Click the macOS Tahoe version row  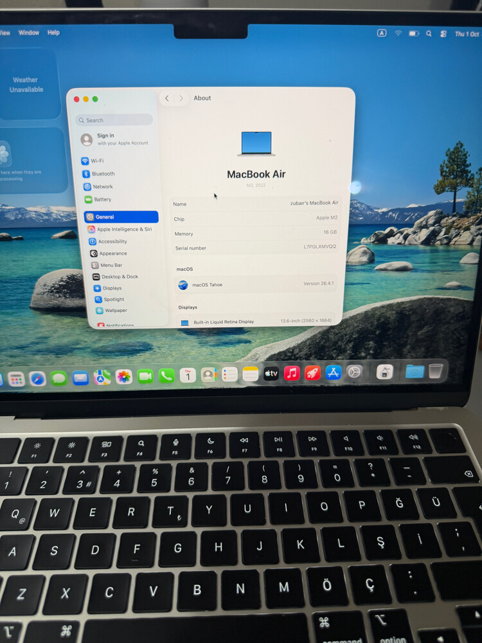click(x=256, y=284)
